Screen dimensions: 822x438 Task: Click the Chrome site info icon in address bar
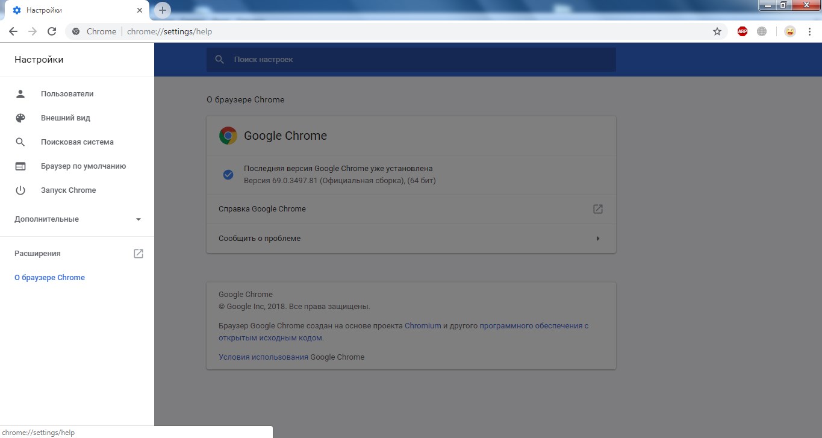(76, 31)
